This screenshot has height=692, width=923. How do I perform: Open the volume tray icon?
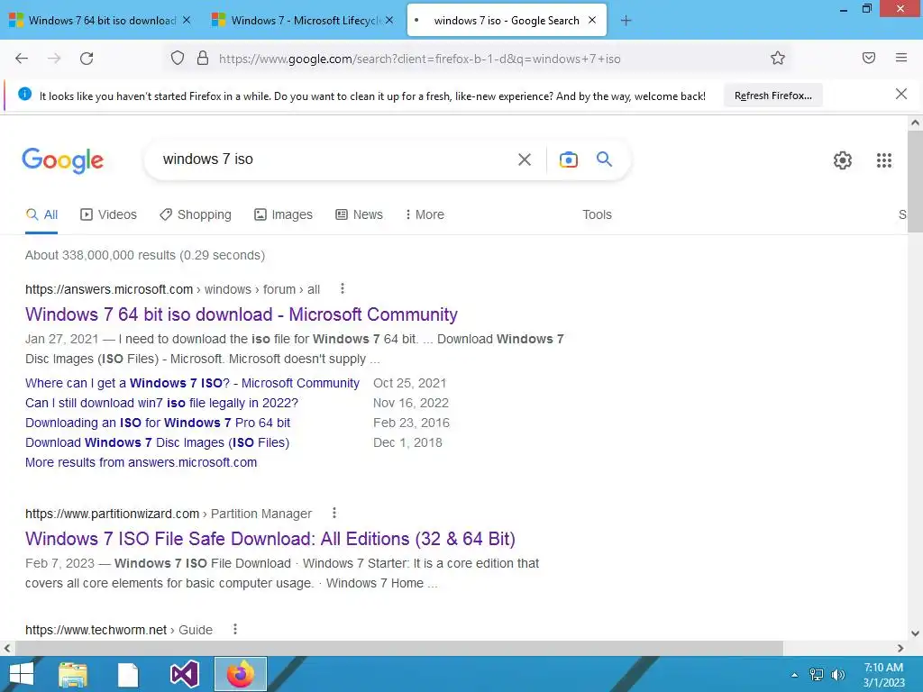837,675
